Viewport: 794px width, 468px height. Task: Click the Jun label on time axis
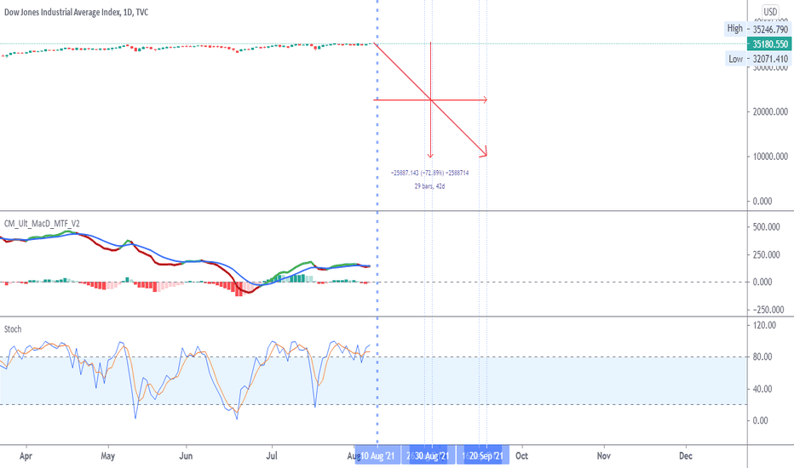[186, 456]
